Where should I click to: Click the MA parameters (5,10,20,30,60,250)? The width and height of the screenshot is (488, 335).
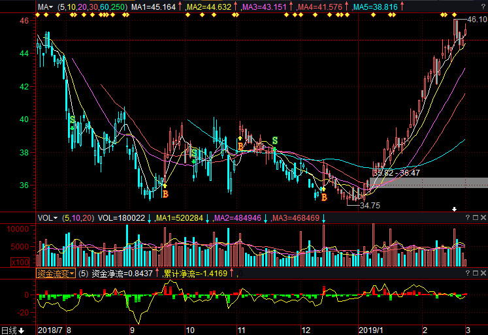click(x=92, y=7)
